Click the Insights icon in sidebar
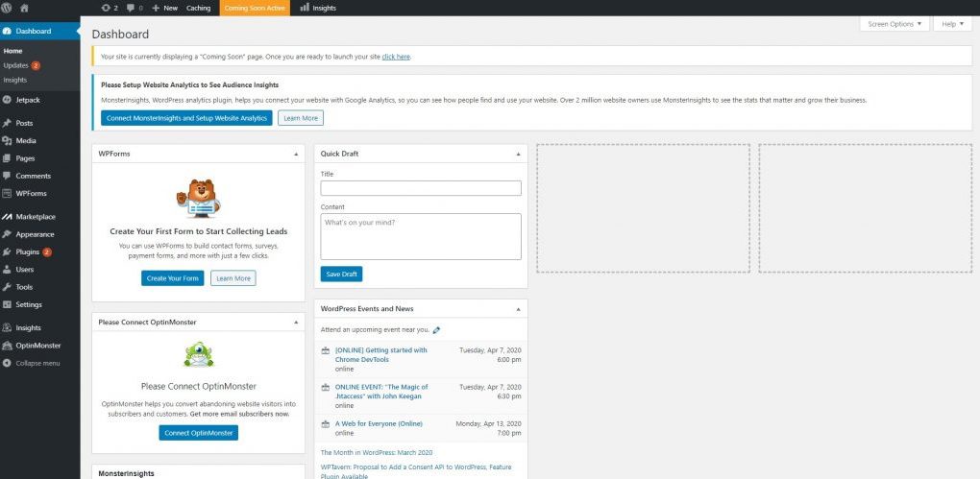 [x=7, y=327]
